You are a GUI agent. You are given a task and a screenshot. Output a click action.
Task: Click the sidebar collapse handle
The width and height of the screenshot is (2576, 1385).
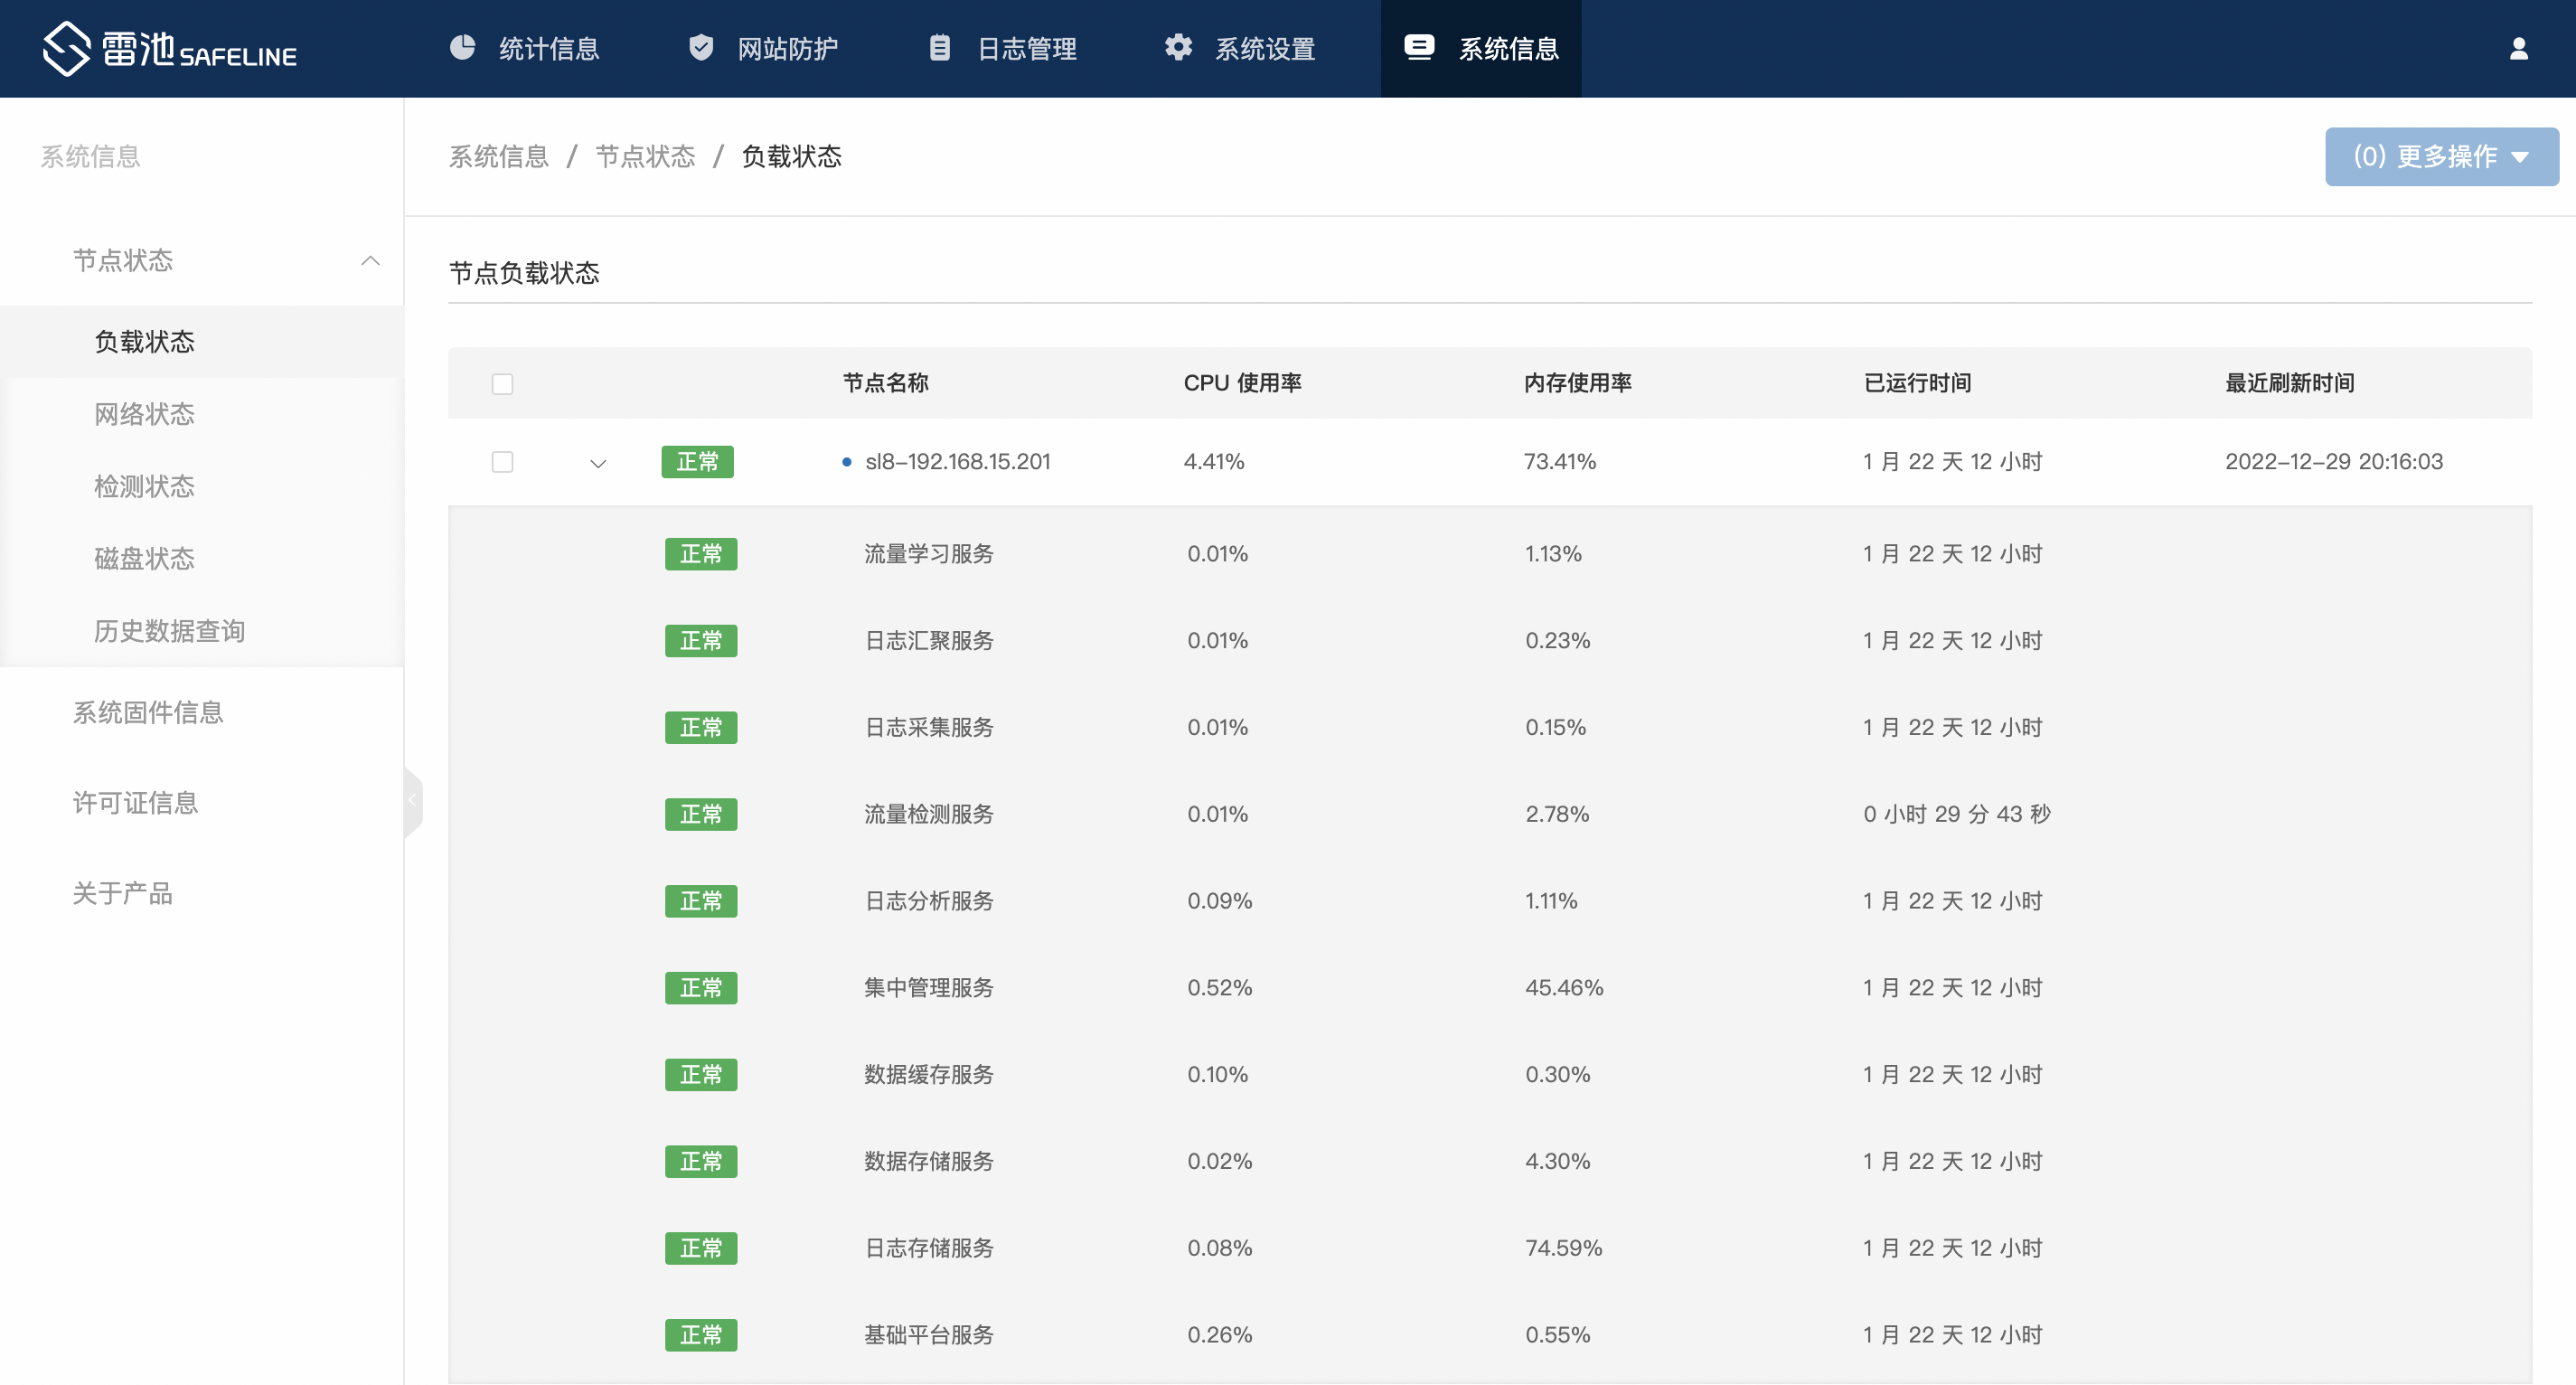pyautogui.click(x=413, y=800)
